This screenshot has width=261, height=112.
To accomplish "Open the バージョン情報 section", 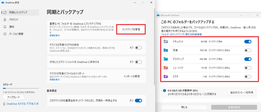I will tap(20, 34).
